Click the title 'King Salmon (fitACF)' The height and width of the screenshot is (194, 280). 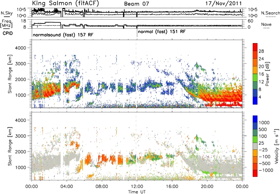pyautogui.click(x=65, y=4)
